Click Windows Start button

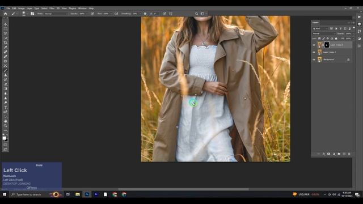tap(5, 194)
